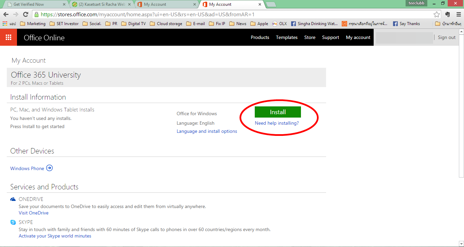Open the Marketing bookmarks folder
Viewport: 464px width, 247px height.
tap(33, 24)
